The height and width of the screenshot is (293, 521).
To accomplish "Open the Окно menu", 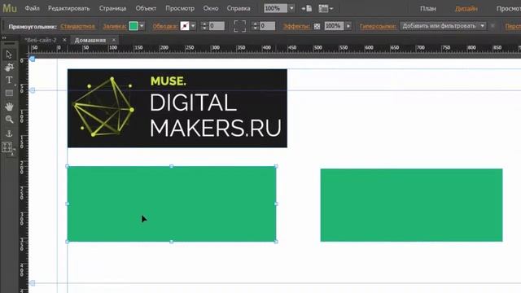I will point(211,8).
